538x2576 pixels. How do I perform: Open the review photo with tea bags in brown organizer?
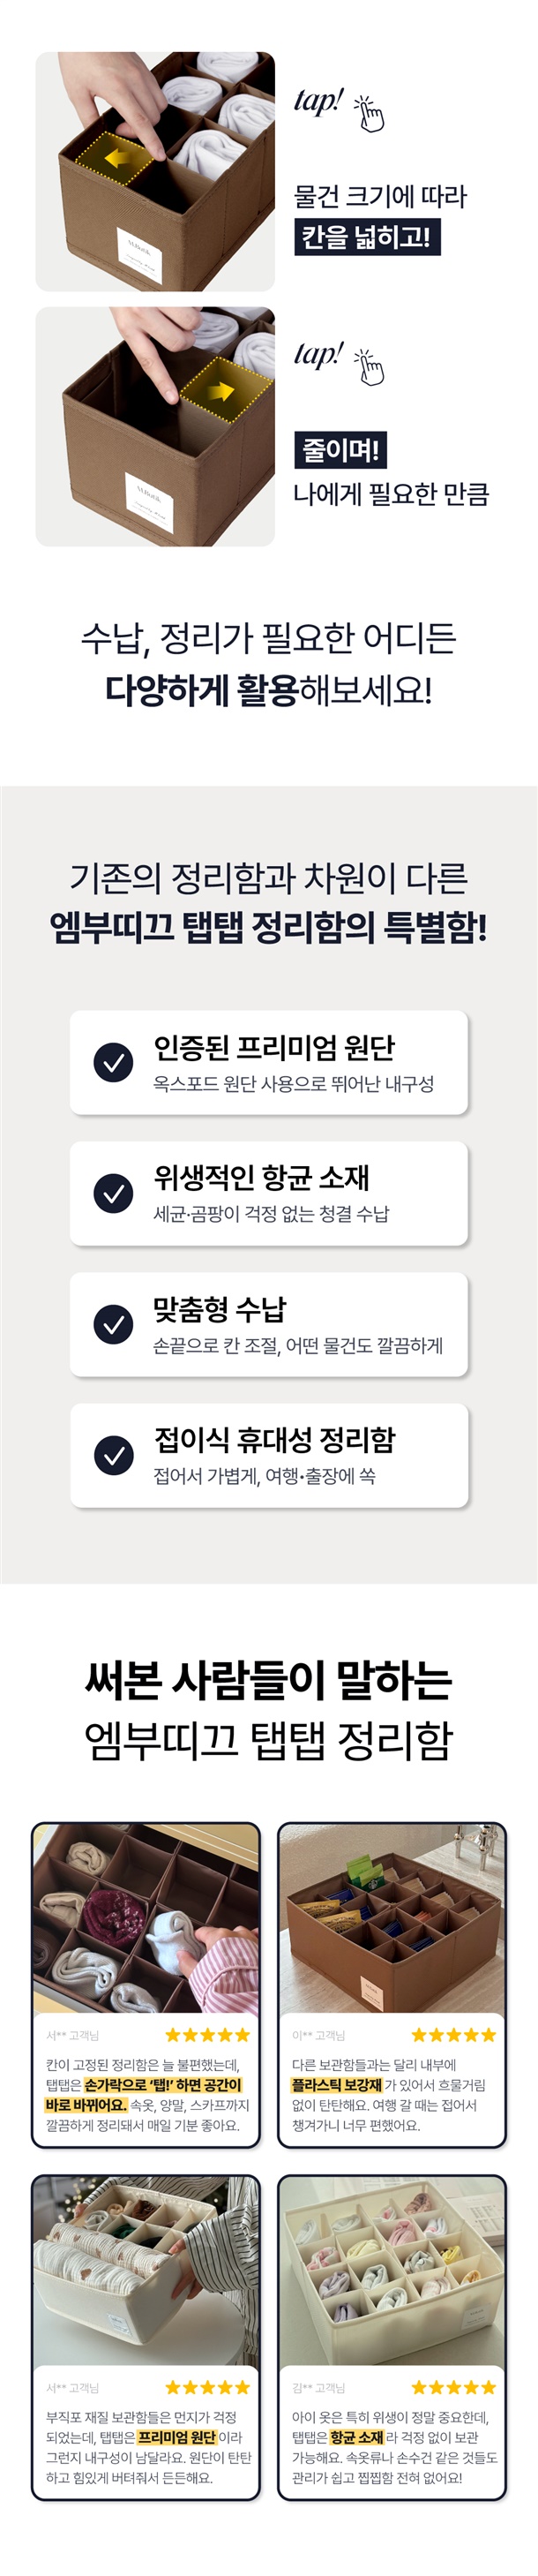[x=392, y=1919]
